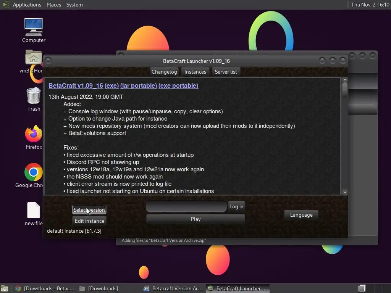Screen dimensions: 391x293
Task: Open the (exe) download link
Action: click(x=111, y=85)
